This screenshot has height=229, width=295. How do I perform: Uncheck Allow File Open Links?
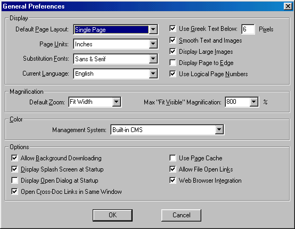pos(173,169)
